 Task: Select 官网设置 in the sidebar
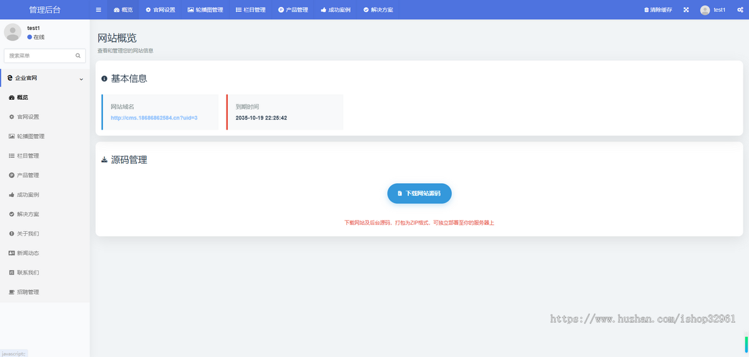[45, 117]
